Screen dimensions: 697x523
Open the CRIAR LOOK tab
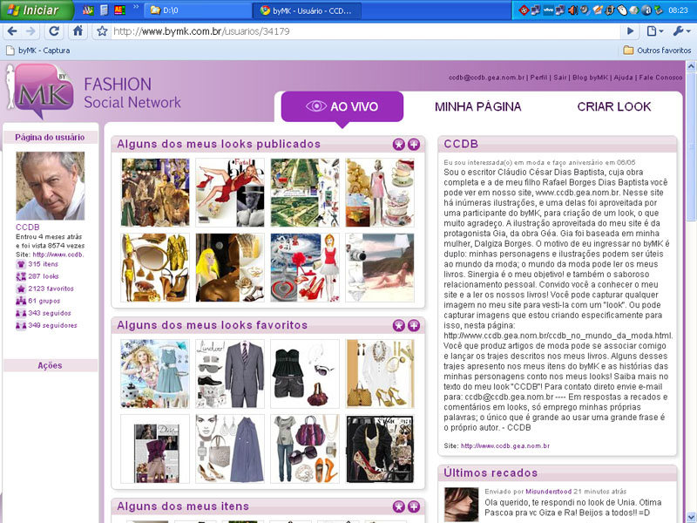613,106
